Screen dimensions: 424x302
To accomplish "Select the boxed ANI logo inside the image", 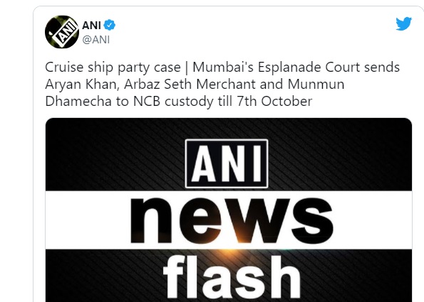I will 227,163.
